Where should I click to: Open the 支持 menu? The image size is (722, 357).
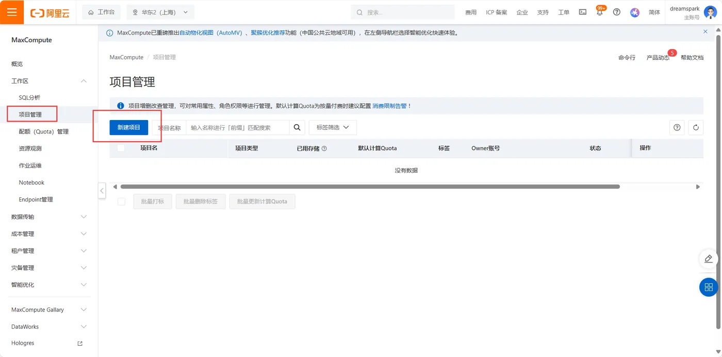point(543,12)
